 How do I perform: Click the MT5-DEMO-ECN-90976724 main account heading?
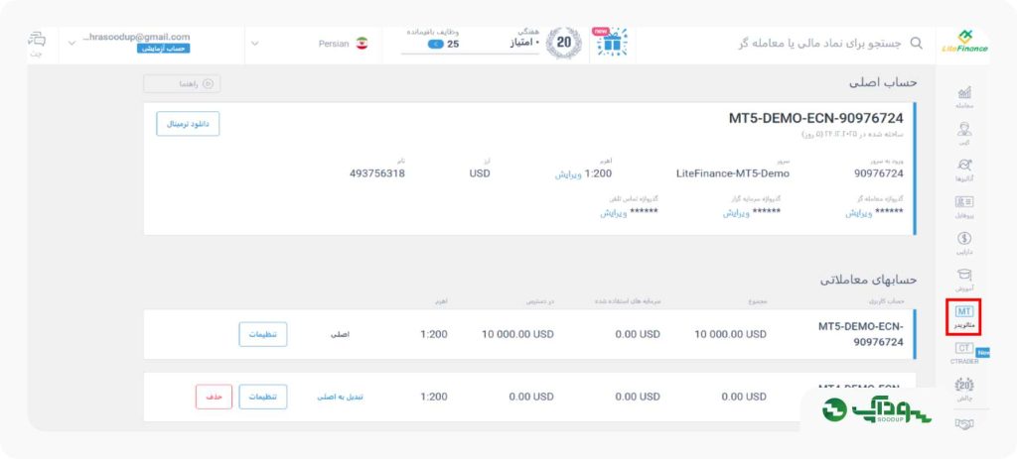[816, 119]
